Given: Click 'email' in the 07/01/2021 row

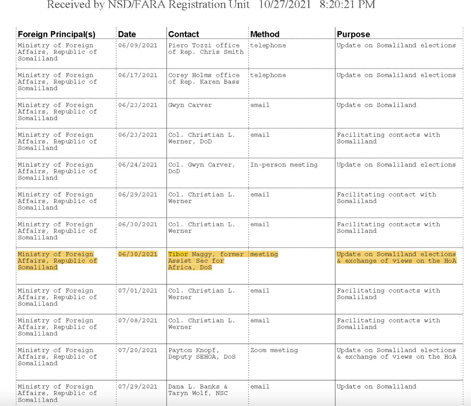Looking at the screenshot, I should tap(260, 291).
